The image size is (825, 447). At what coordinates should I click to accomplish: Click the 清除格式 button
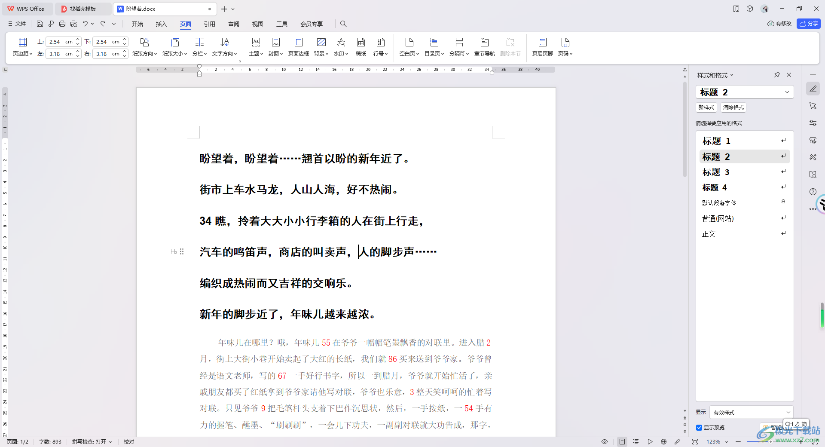pyautogui.click(x=733, y=107)
